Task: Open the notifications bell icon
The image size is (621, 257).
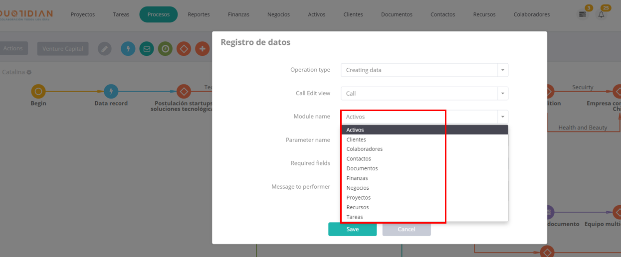Action: pos(601,14)
